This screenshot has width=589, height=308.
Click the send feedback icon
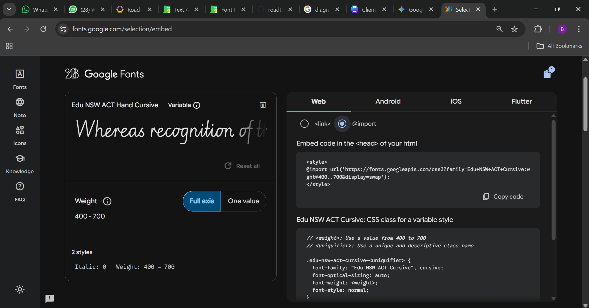50,298
